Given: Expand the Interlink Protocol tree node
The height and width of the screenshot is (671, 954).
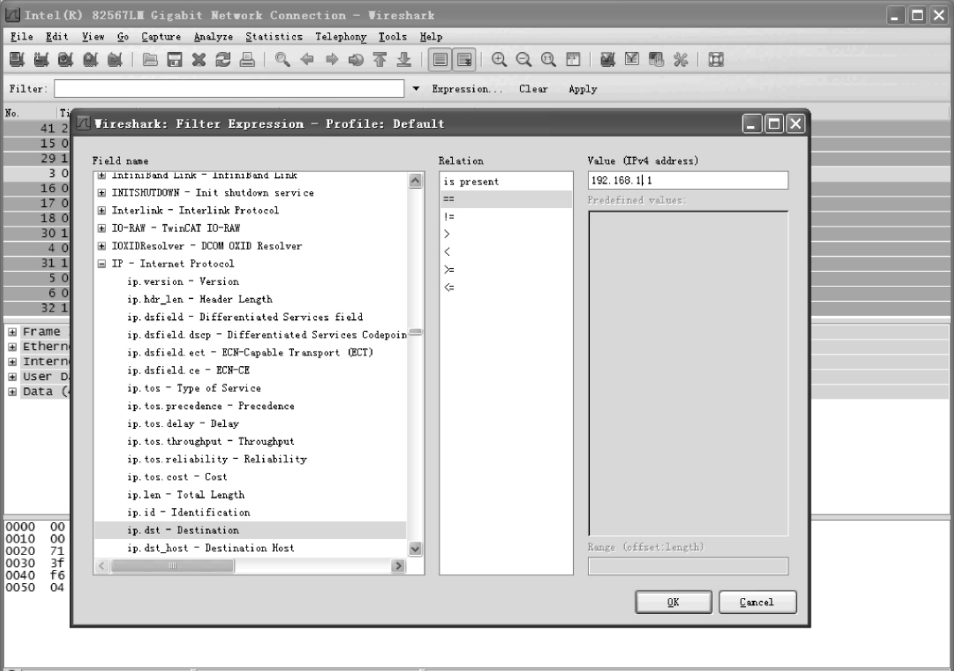Looking at the screenshot, I should tap(102, 211).
